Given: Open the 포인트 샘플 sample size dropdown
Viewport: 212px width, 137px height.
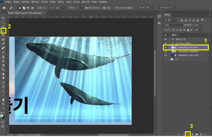Looking at the screenshot, I should click(x=57, y=8).
